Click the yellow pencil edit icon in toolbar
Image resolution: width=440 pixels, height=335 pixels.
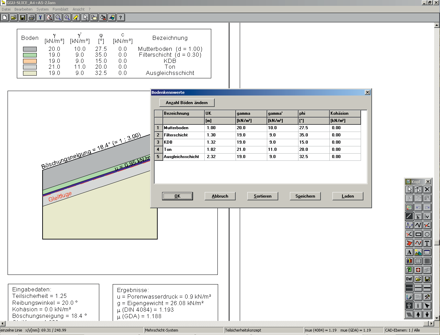[76, 18]
